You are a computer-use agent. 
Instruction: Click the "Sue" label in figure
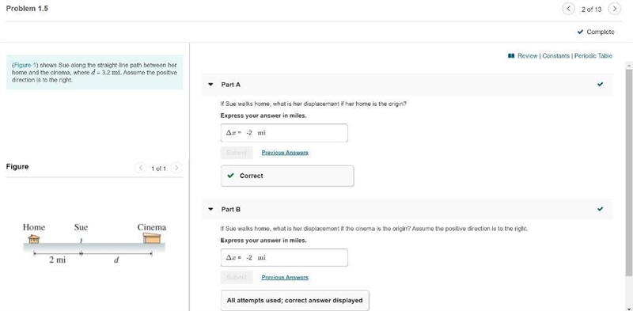tap(81, 227)
